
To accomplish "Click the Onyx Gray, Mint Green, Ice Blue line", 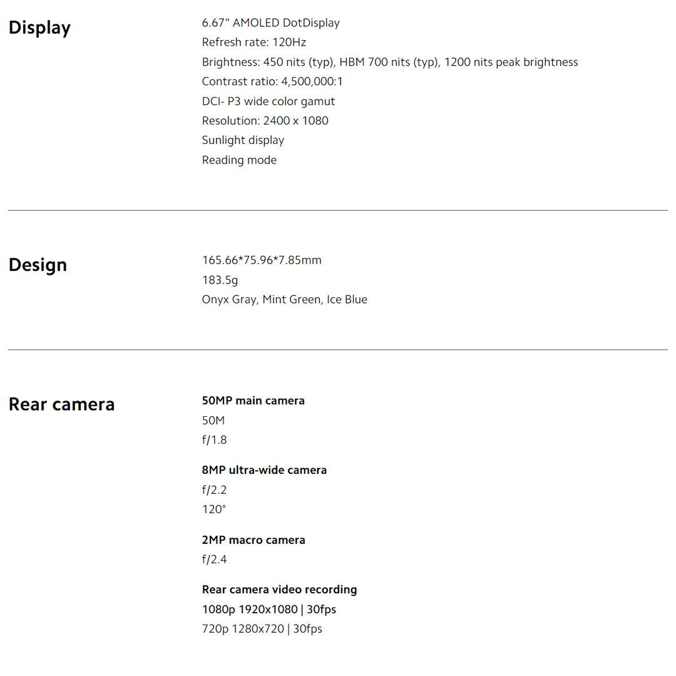I will click(284, 300).
